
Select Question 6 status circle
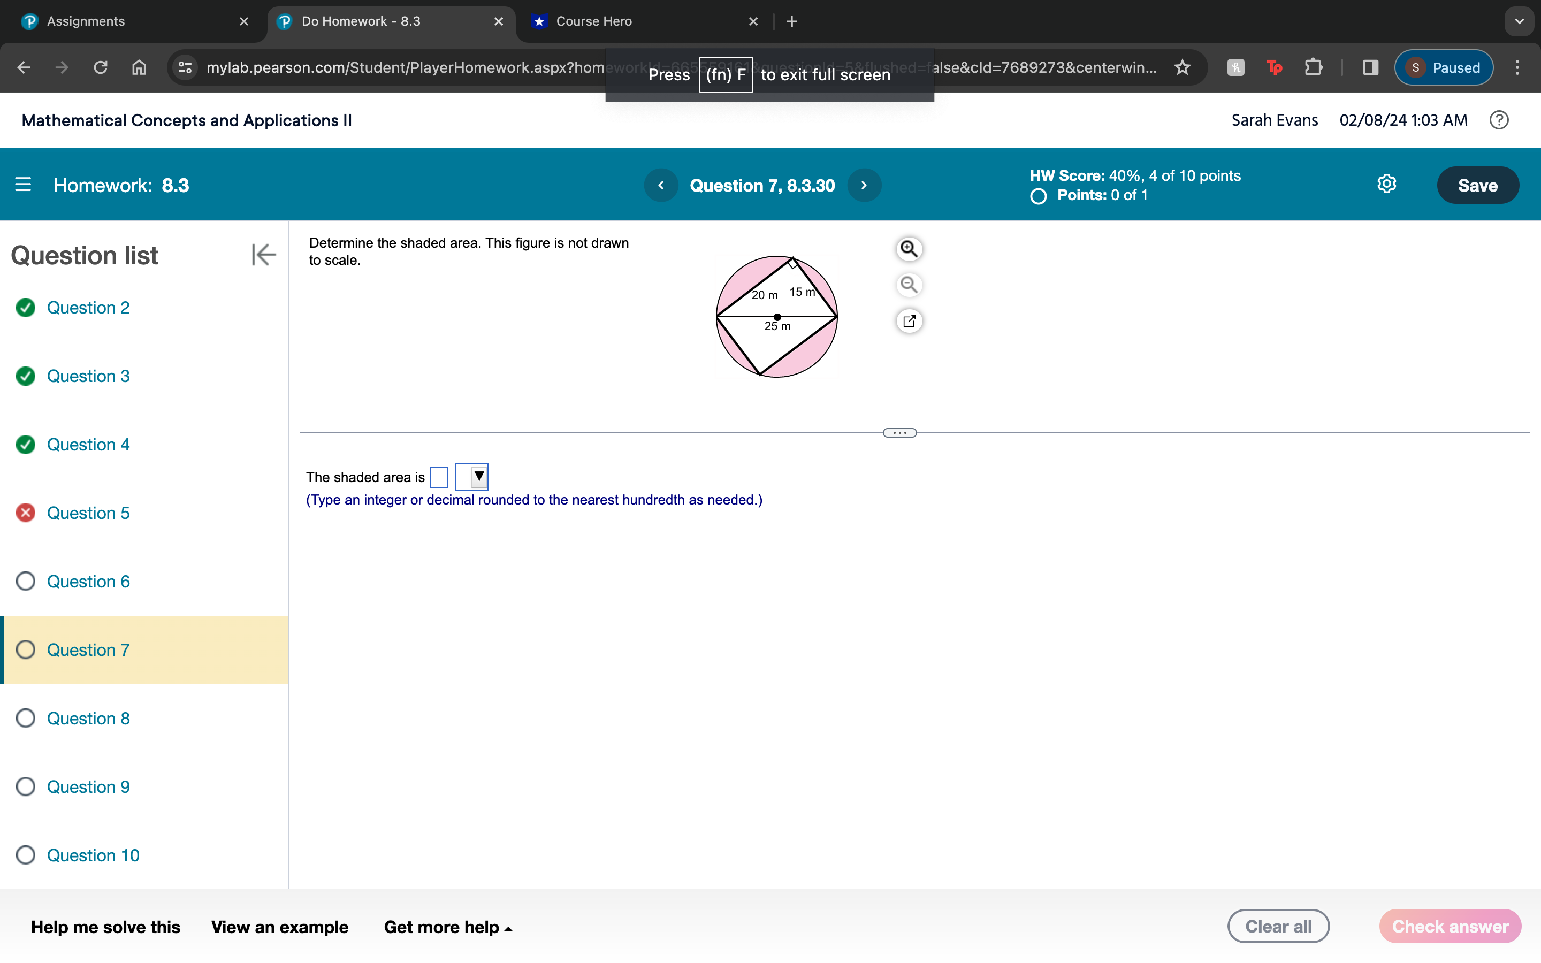(26, 581)
